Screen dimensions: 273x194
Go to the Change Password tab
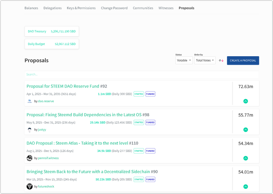click(x=114, y=8)
